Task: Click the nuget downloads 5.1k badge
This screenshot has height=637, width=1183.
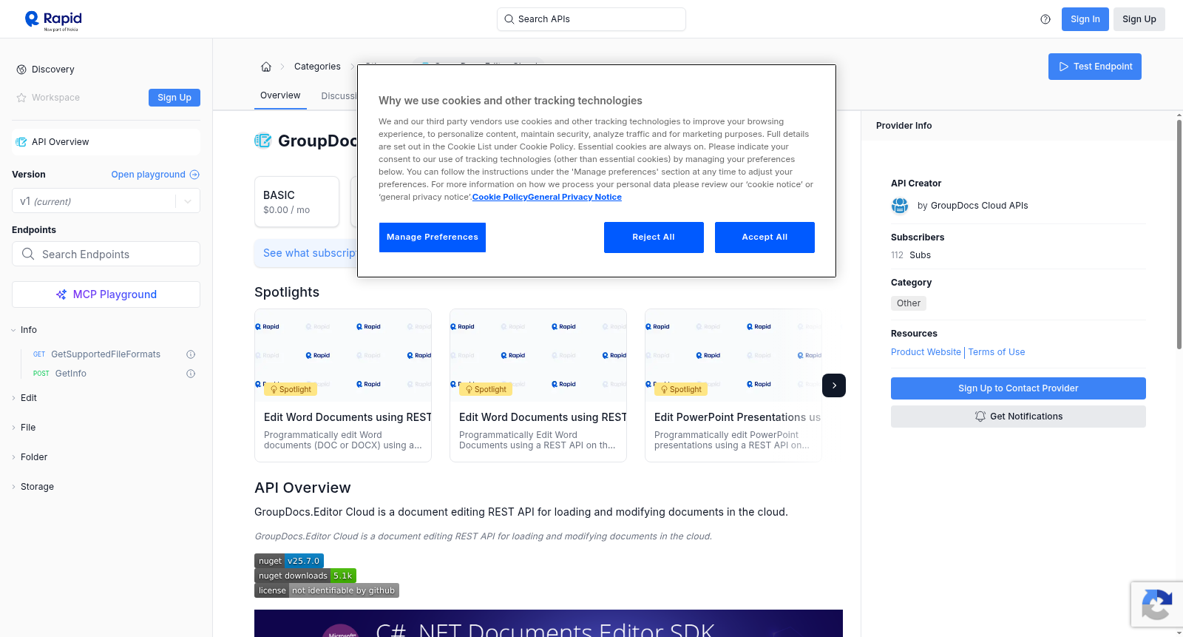Action: [305, 576]
